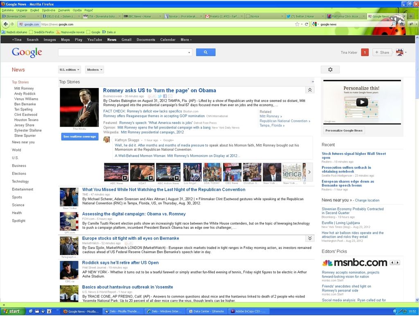Open Roddick says he'll retire after US Open
The width and height of the screenshot is (419, 316).
pos(120,262)
